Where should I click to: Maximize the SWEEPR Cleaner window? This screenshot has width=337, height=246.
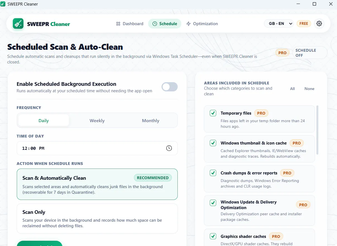(x=314, y=4)
